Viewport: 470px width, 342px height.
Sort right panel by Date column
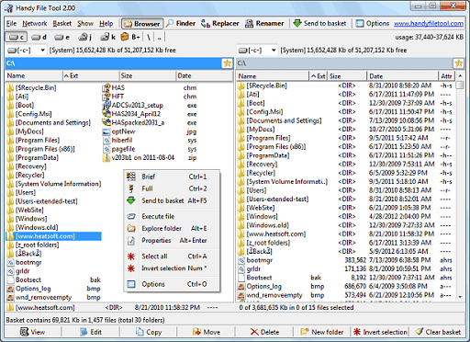[402, 76]
